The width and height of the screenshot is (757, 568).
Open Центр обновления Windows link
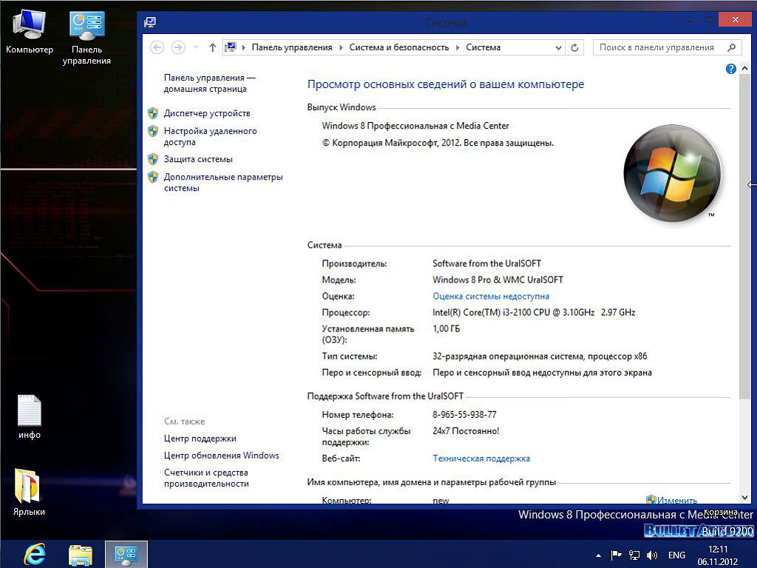point(221,456)
